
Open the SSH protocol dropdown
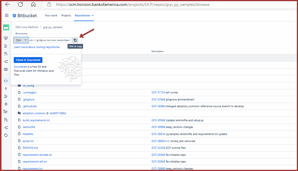[21, 40]
